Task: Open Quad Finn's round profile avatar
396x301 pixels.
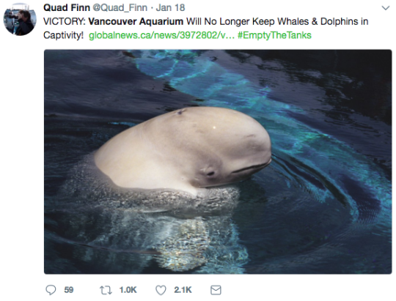Action: click(20, 20)
